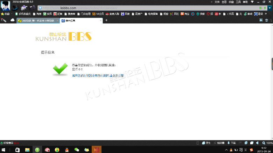Open the WeChat taskbar icon
The image size is (273, 153).
click(x=77, y=150)
